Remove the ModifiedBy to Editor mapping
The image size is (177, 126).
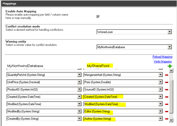click(x=167, y=112)
